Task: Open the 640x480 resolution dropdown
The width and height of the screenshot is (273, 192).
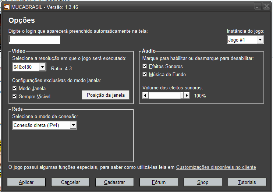Action: (42, 67)
